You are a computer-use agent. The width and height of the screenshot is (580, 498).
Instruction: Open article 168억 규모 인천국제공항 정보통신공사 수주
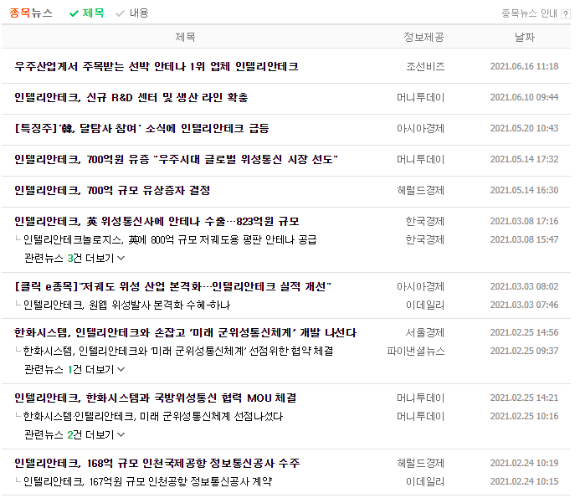pos(157,463)
